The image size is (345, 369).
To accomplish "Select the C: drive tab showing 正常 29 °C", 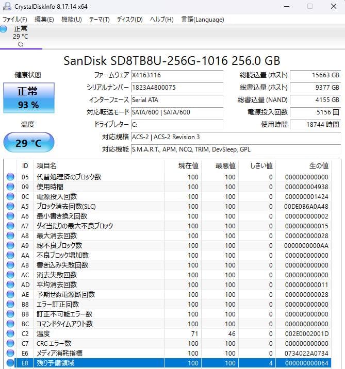I will [x=21, y=37].
